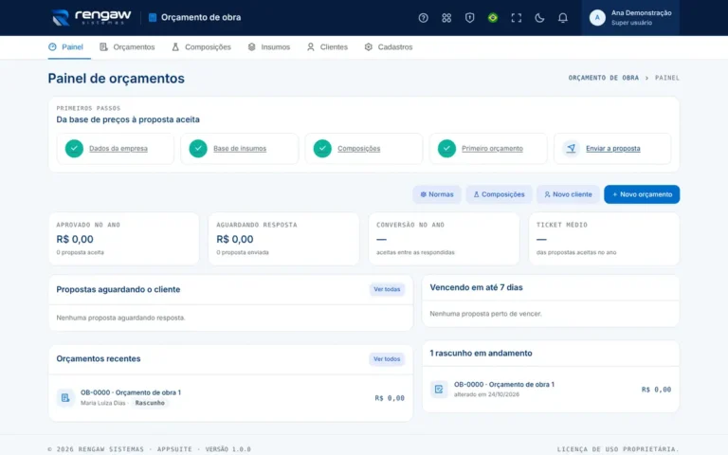Click the Rengaw Sistemas logo

pos(91,18)
